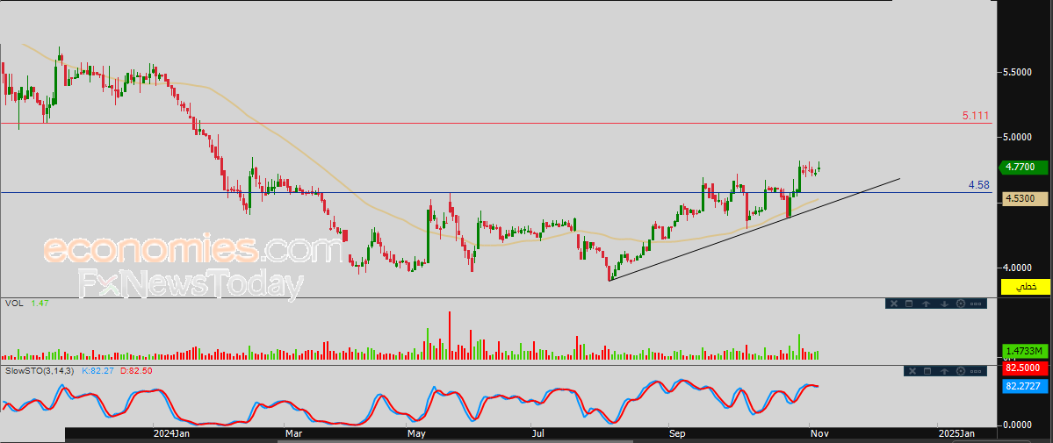This screenshot has height=443, width=1053.
Task: Open VOL indicator settings gear
Action: 960,304
